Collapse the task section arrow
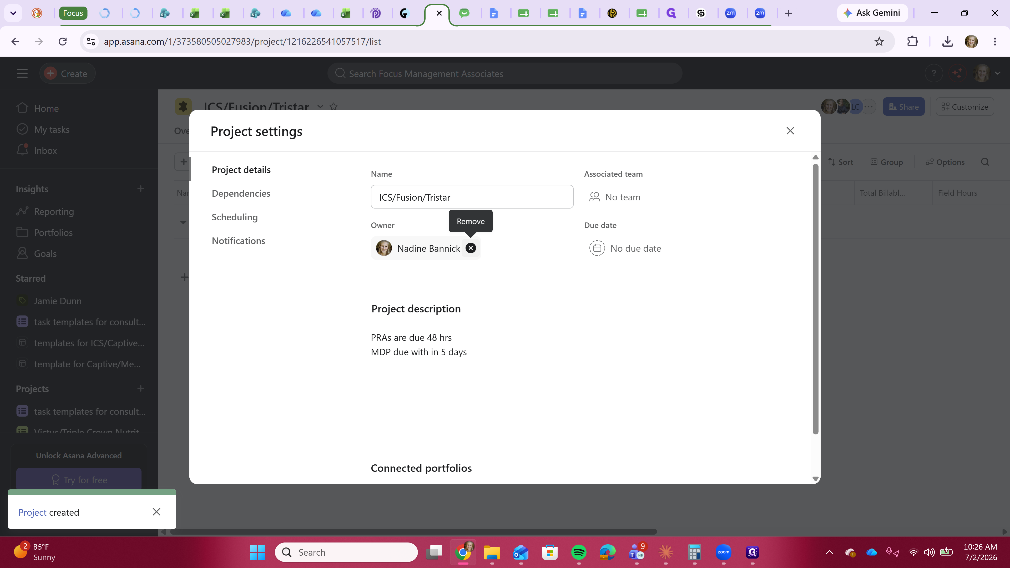Viewport: 1010px width, 568px height. (x=183, y=222)
